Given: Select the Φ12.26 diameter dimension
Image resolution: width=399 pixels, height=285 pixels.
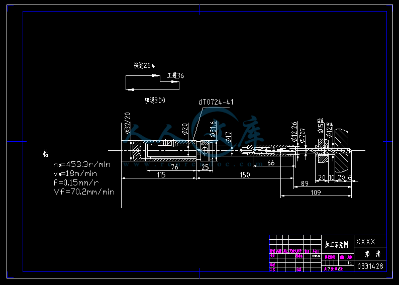Looking at the screenshot, I should point(294,132).
